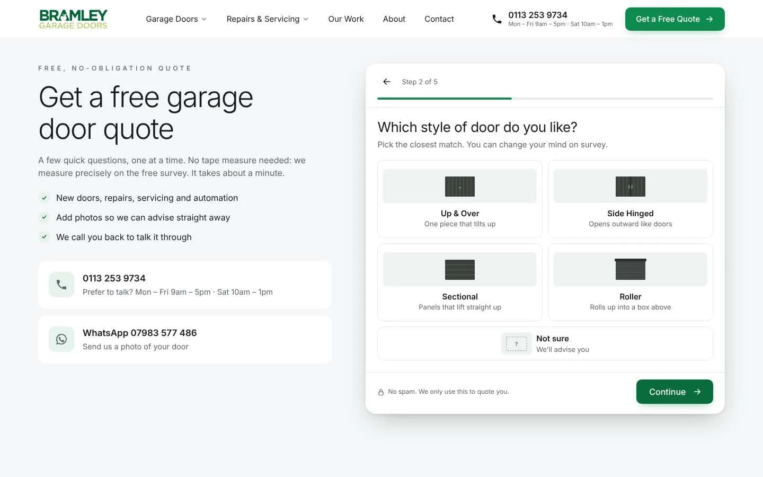Image resolution: width=763 pixels, height=477 pixels.
Task: Click the Bramley Garage Doors logo
Action: point(73,19)
